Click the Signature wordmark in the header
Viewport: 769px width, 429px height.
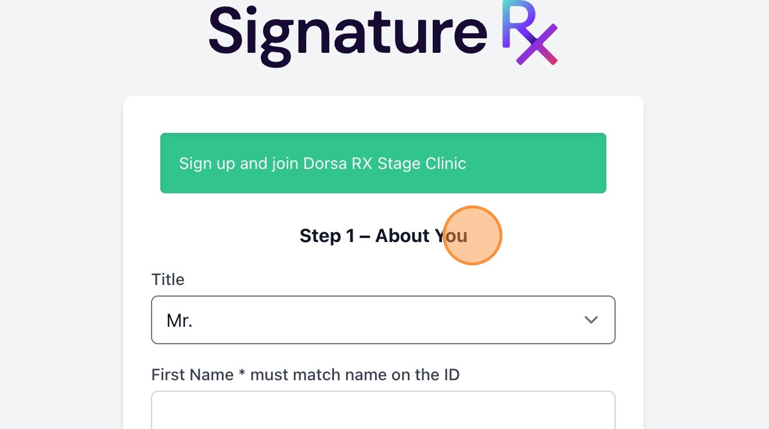pos(347,34)
